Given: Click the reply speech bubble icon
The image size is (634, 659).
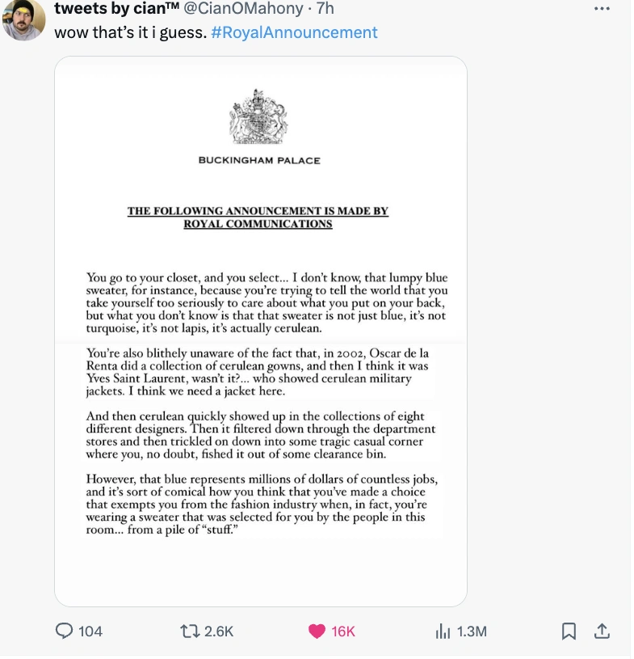Looking at the screenshot, I should (64, 631).
